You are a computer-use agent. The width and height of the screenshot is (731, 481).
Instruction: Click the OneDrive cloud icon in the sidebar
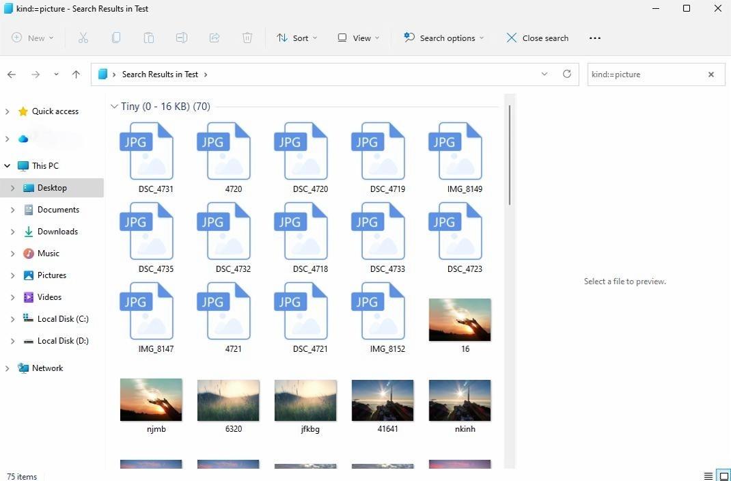(x=23, y=139)
